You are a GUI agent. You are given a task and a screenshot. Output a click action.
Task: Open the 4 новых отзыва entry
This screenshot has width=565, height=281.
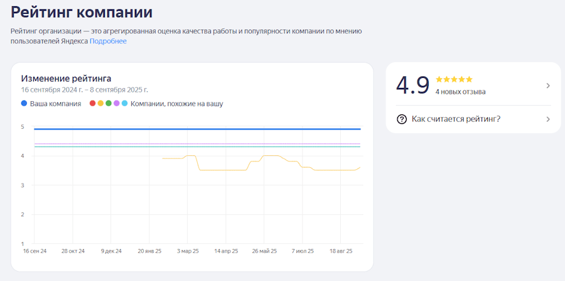coord(460,92)
